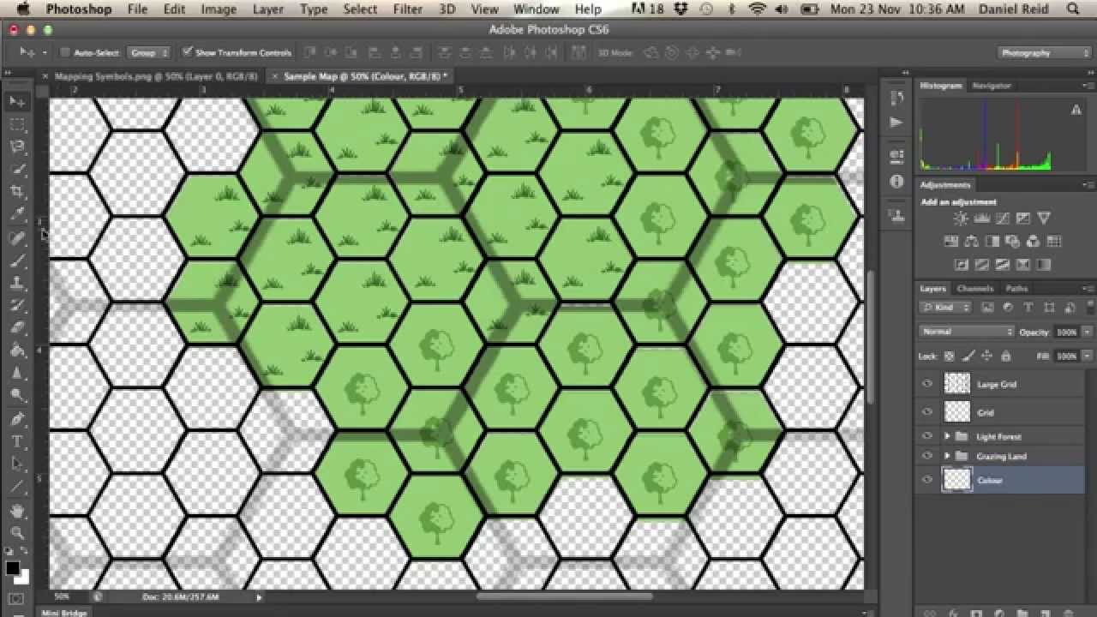This screenshot has width=1097, height=617.
Task: Switch to the Mapping Symbols.png document tab
Action: coord(156,76)
